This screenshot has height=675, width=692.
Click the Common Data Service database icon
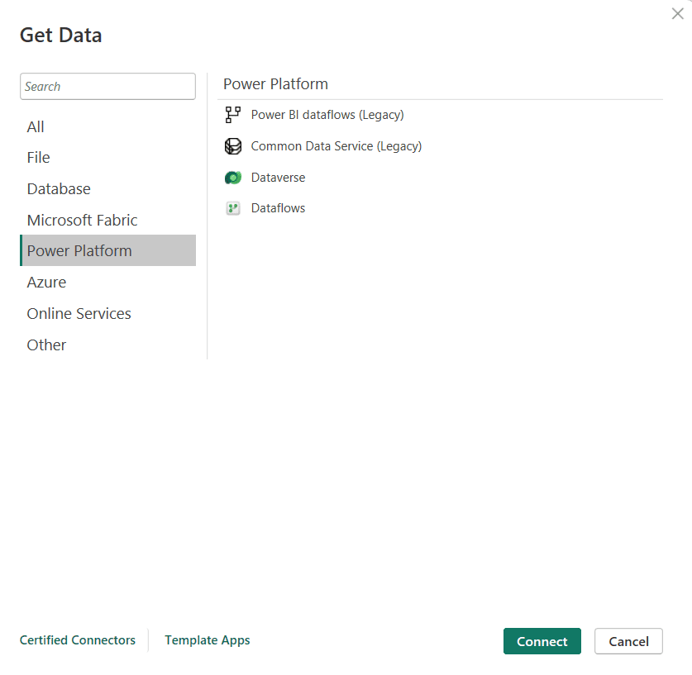(233, 146)
